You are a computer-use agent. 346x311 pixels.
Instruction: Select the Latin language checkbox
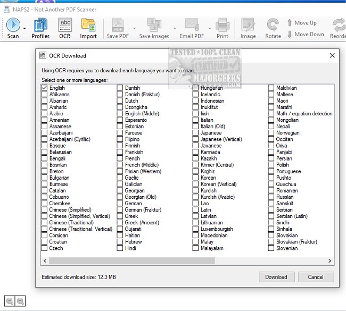click(x=195, y=209)
